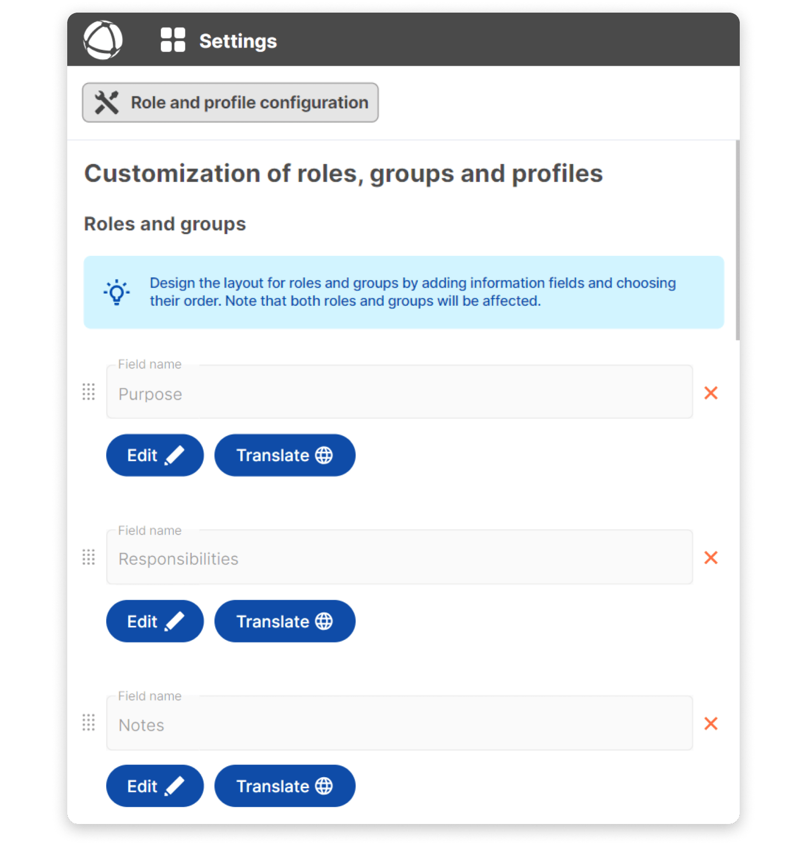
Task: Click the Settings header title
Action: [x=238, y=41]
